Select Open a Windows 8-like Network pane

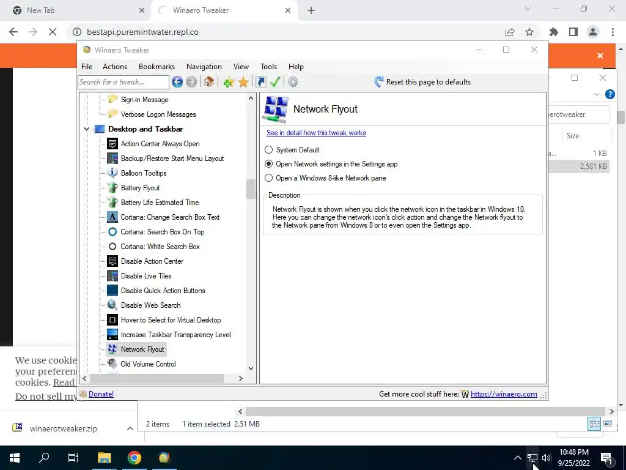tap(269, 178)
